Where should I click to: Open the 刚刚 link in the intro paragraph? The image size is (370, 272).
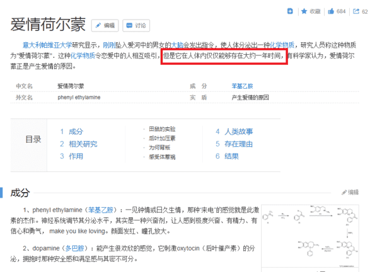[x=109, y=45]
